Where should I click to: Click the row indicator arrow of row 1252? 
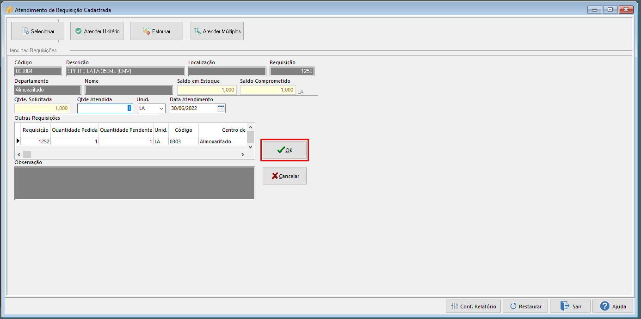click(x=18, y=141)
